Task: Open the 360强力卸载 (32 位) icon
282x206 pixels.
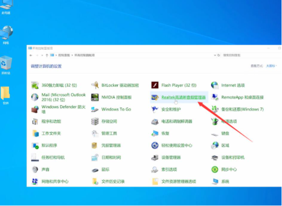Action: [35, 85]
